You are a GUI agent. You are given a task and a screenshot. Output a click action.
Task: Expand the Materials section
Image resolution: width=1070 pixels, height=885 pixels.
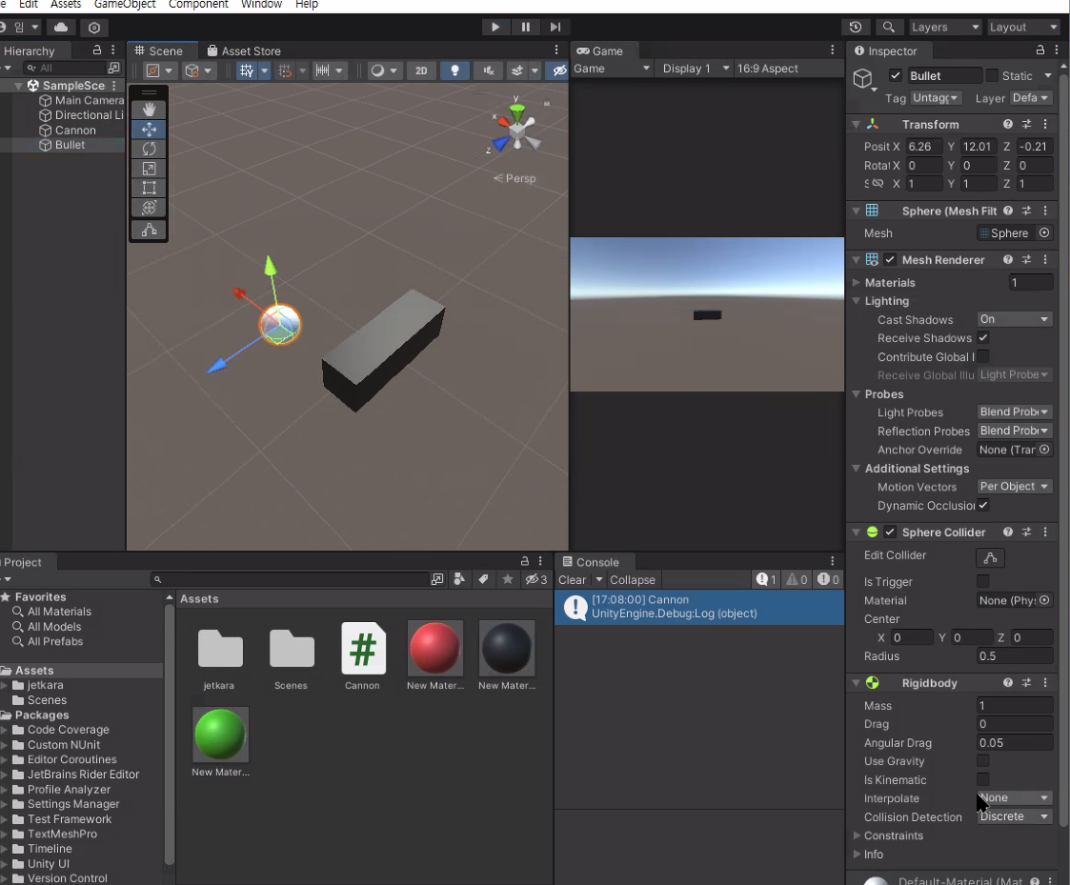point(858,283)
